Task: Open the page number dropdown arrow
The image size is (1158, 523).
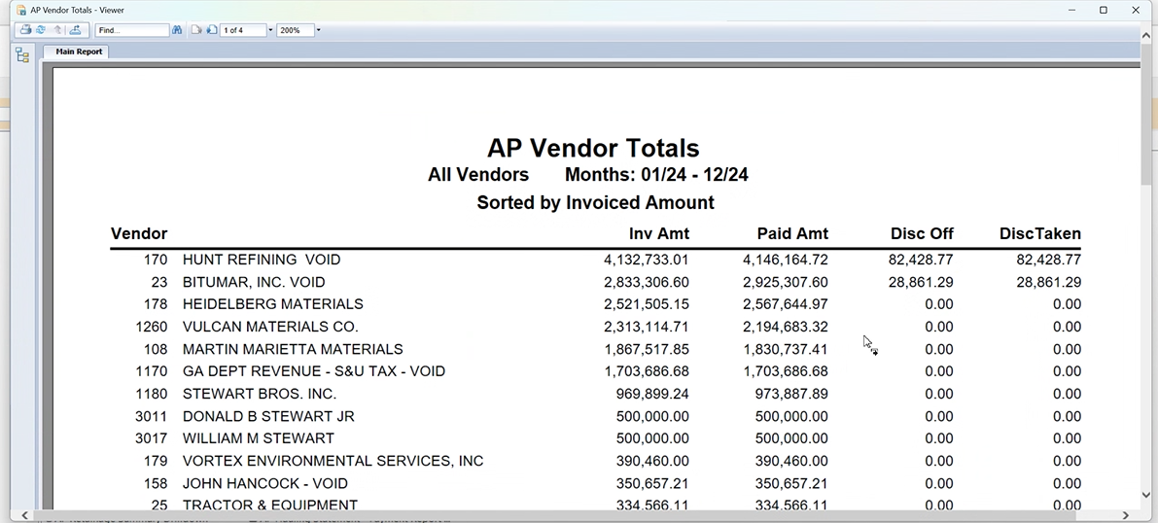Action: coord(270,30)
